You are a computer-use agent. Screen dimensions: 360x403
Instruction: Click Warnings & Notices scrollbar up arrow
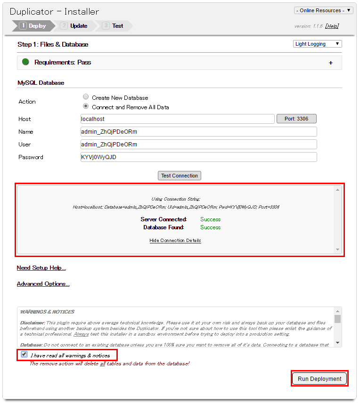[337, 311]
